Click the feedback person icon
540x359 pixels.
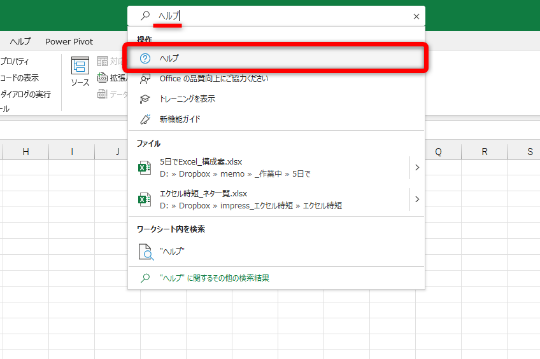(x=145, y=79)
